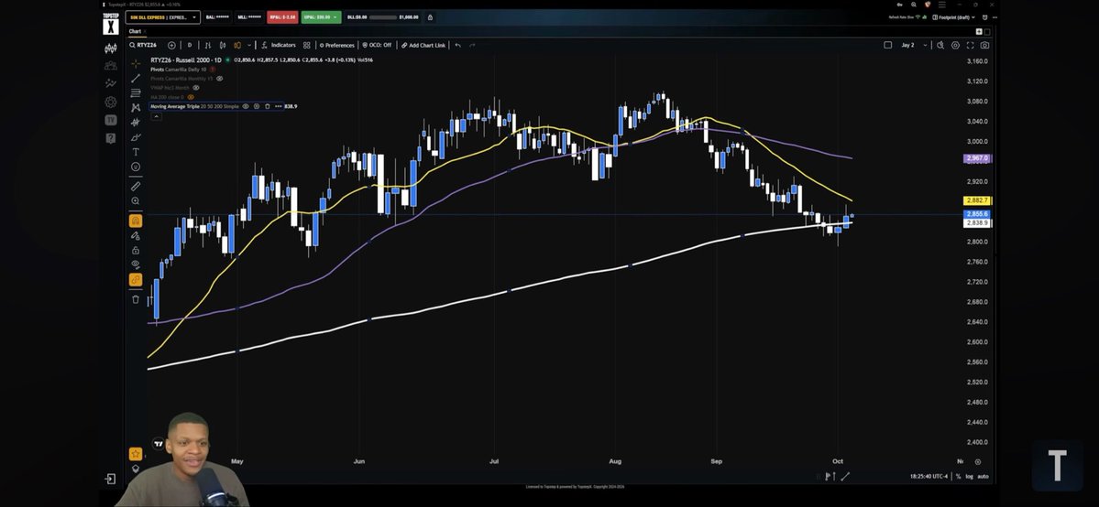Select the XABCD pattern tool
This screenshot has height=507, width=1099.
point(136,108)
